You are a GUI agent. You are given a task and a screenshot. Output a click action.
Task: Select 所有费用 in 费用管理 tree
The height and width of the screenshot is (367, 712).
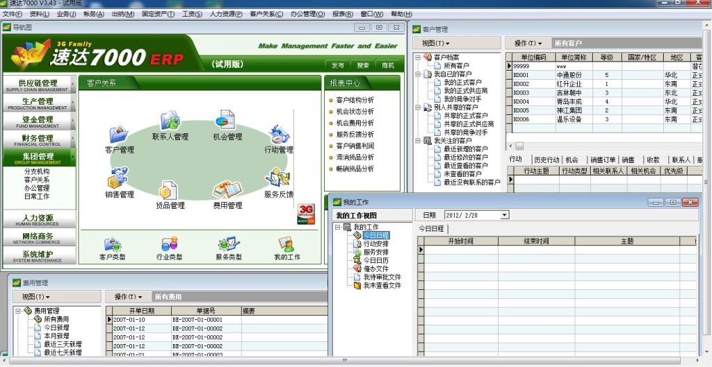(x=57, y=319)
